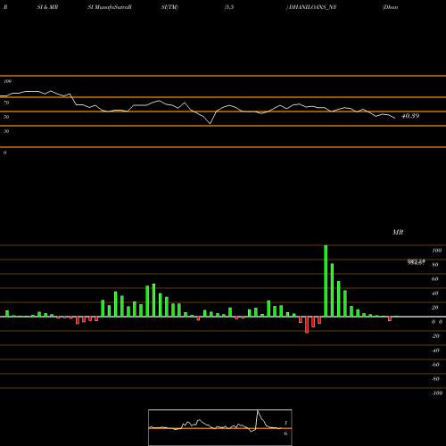Image resolution: width=446 pixels, height=446 pixels.
Task: Click the 'DHANILOANS_NS' symbol label
Action: tap(311, 7)
